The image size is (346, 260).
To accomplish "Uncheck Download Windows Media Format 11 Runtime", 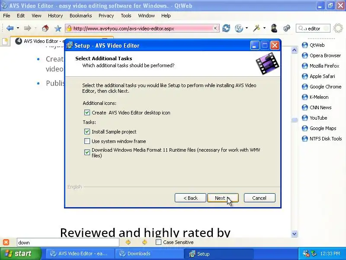I will [87, 153].
